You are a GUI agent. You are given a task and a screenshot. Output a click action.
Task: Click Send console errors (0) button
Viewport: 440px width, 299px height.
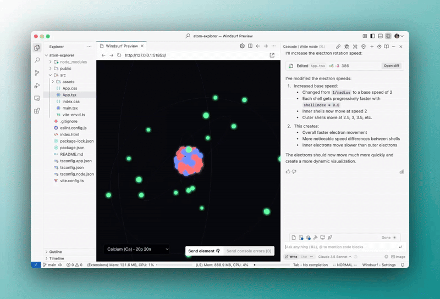(x=249, y=251)
